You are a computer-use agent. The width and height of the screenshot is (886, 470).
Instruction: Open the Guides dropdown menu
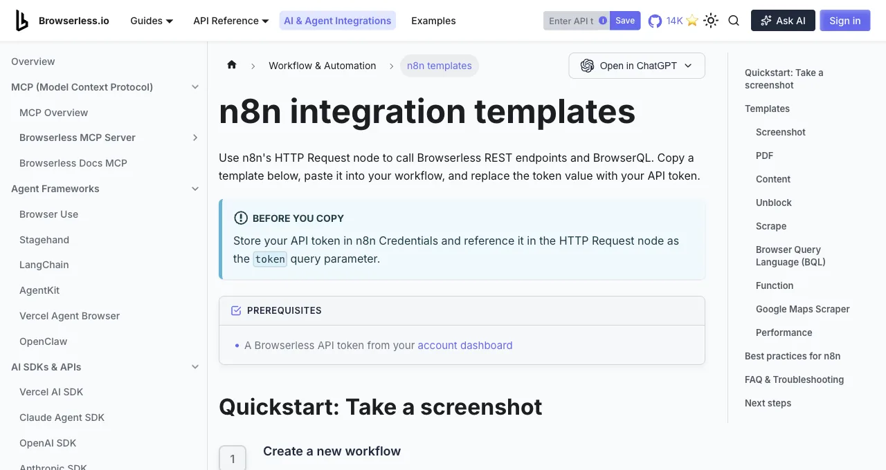(152, 21)
